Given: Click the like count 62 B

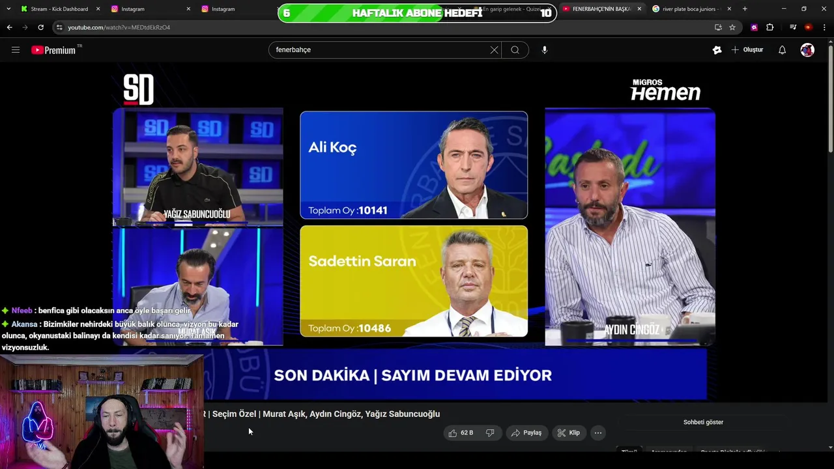Looking at the screenshot, I should point(467,433).
